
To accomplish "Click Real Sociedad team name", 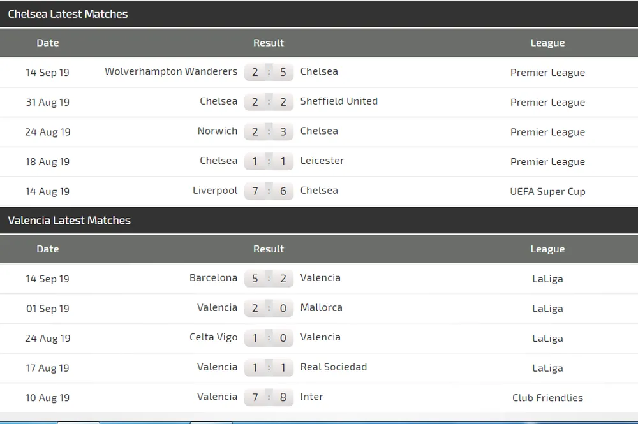I will pos(334,367).
